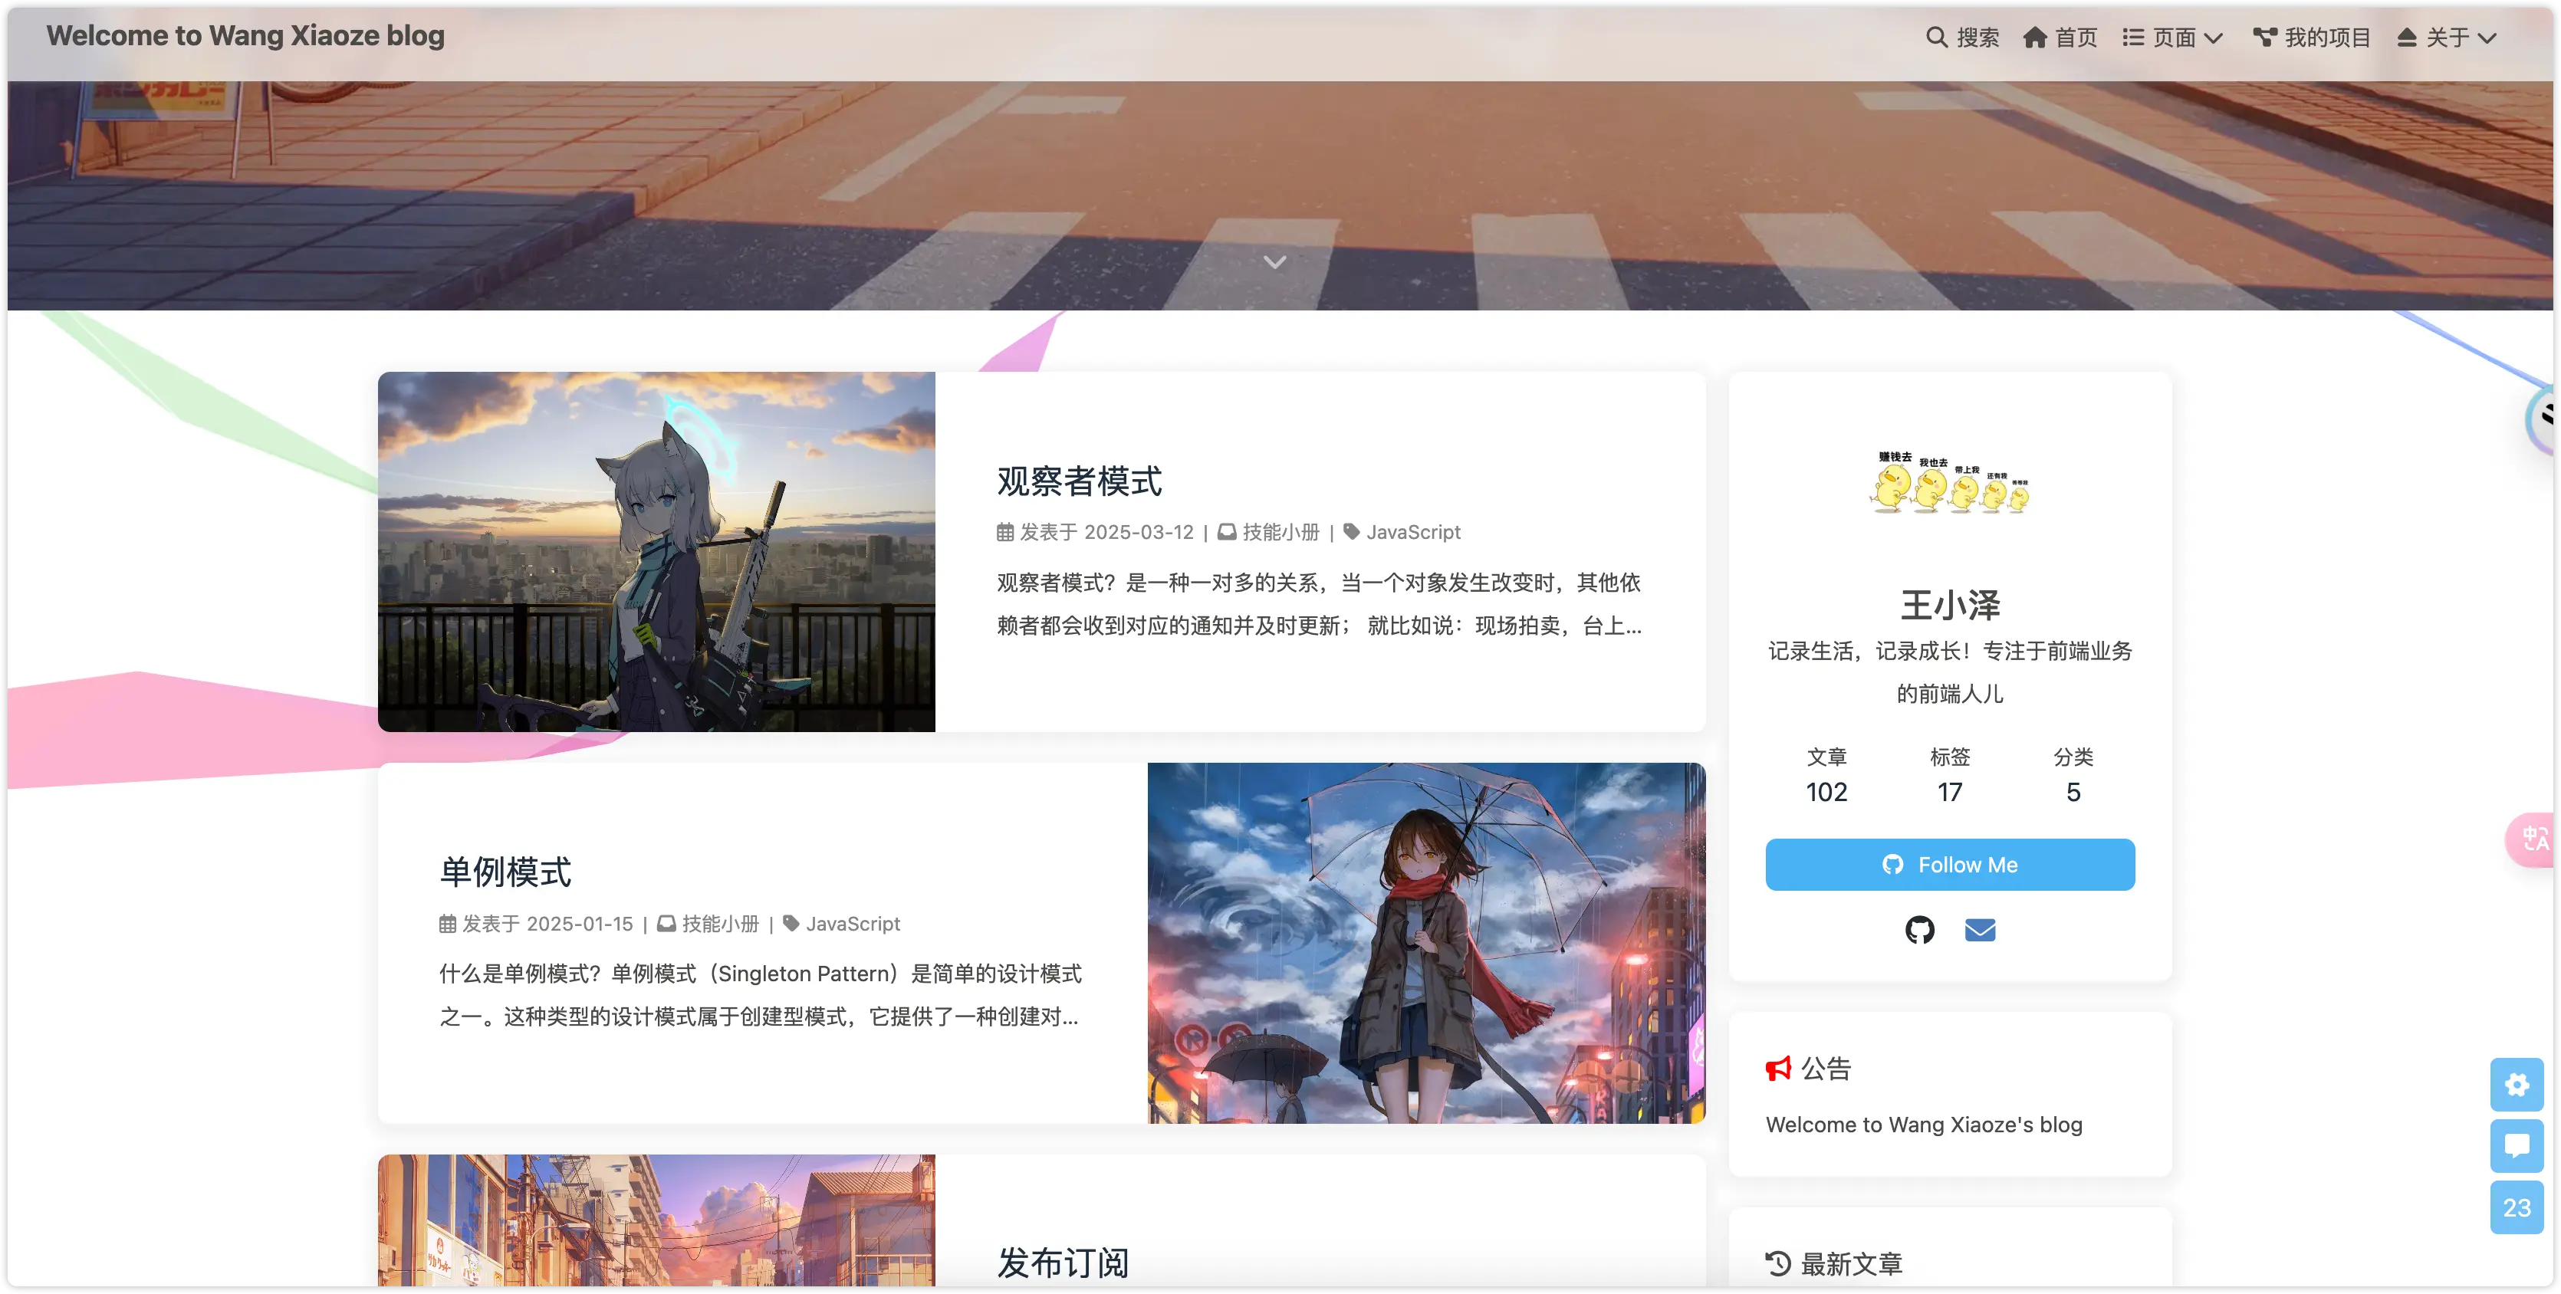Click the date 2025-03-12
2561x1294 pixels.
pos(1139,532)
